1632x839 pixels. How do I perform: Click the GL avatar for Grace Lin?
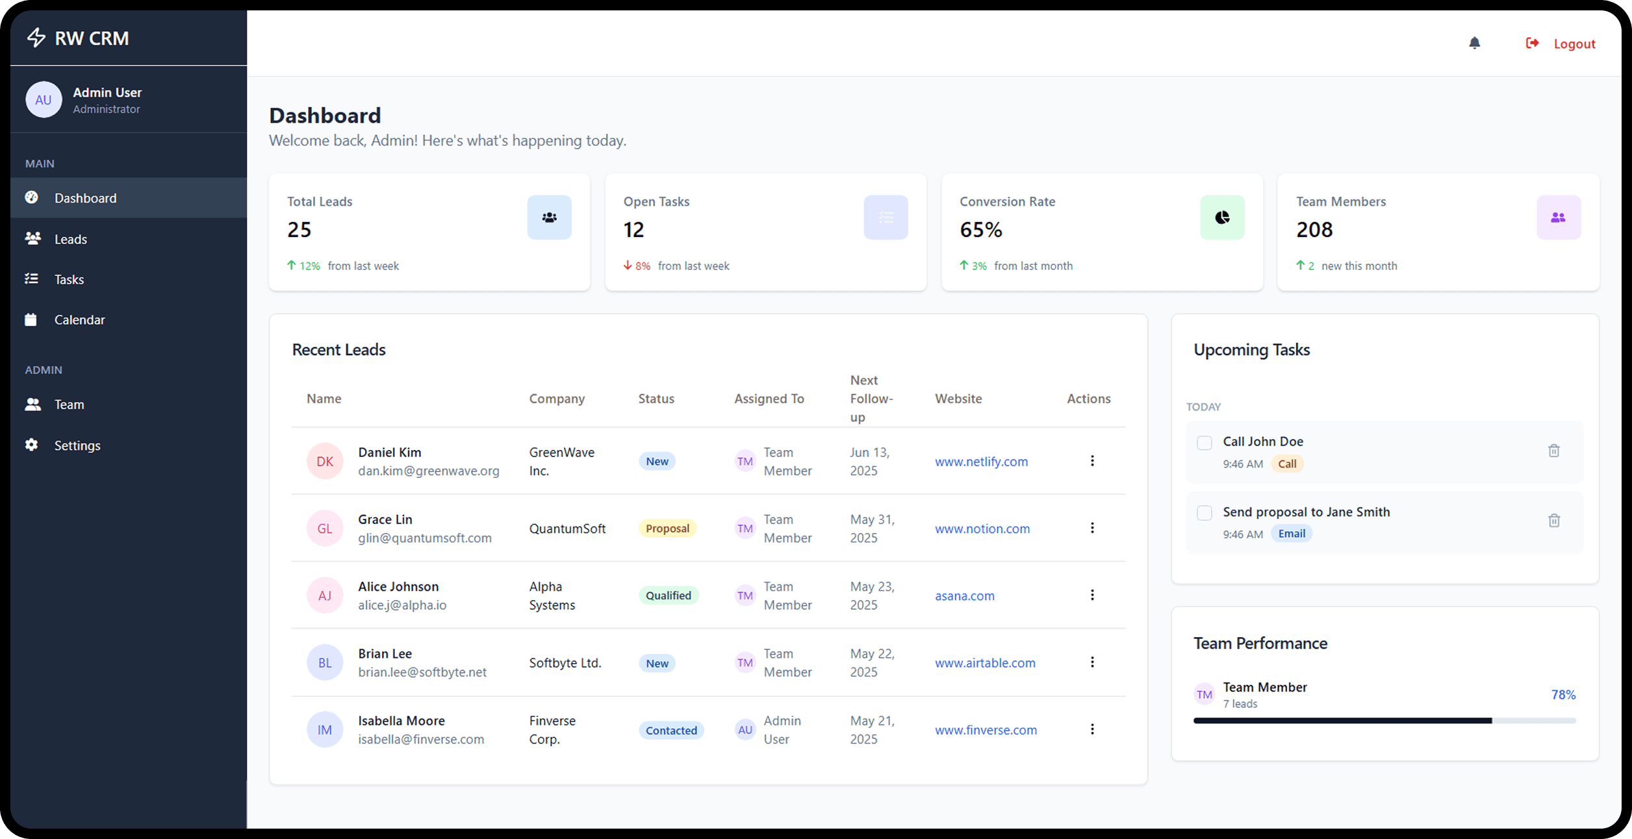click(x=325, y=529)
